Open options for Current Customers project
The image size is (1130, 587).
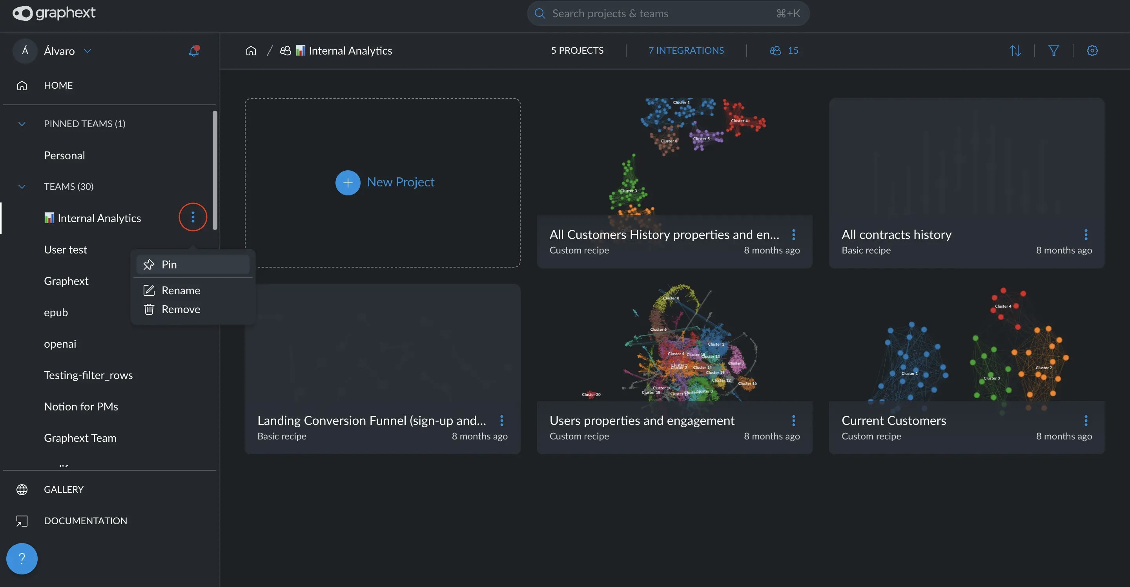(x=1086, y=420)
